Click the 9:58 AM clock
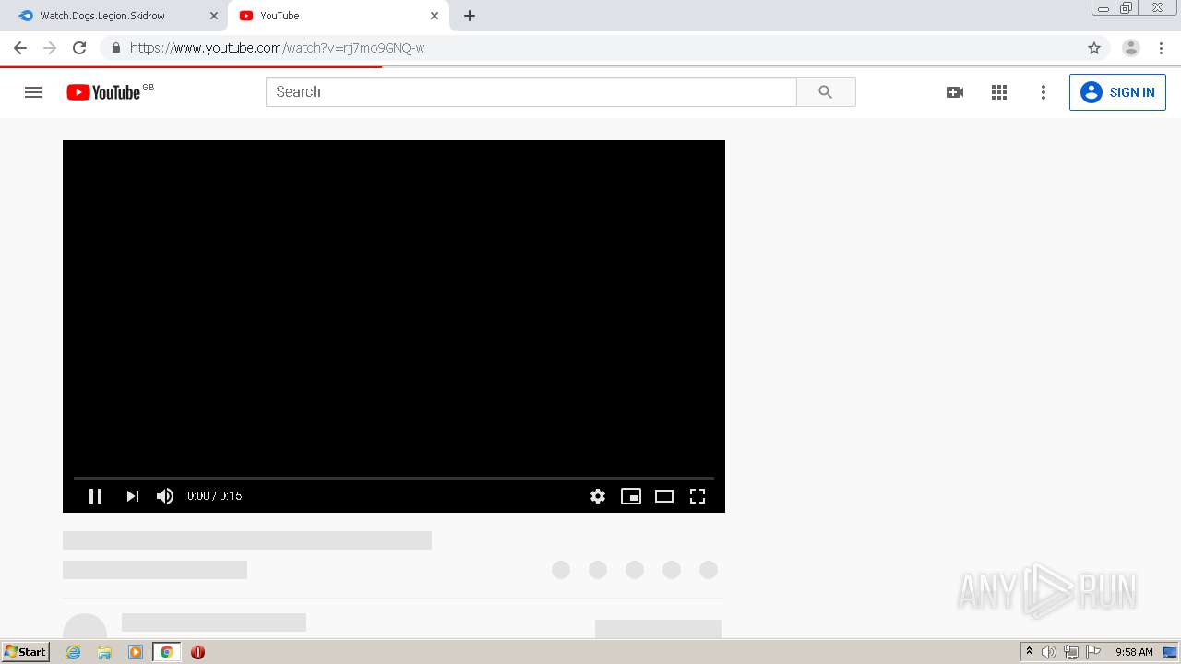The width and height of the screenshot is (1181, 664). coord(1134,652)
